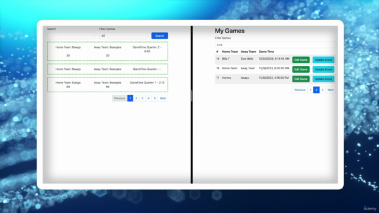
Task: Click Next in the left games pagination
Action: tap(163, 98)
